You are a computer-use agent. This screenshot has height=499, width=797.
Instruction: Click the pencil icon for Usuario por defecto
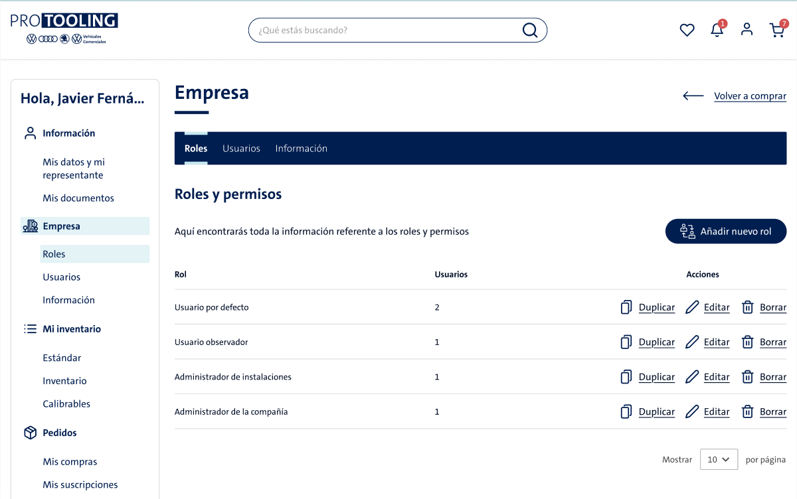pyautogui.click(x=692, y=307)
